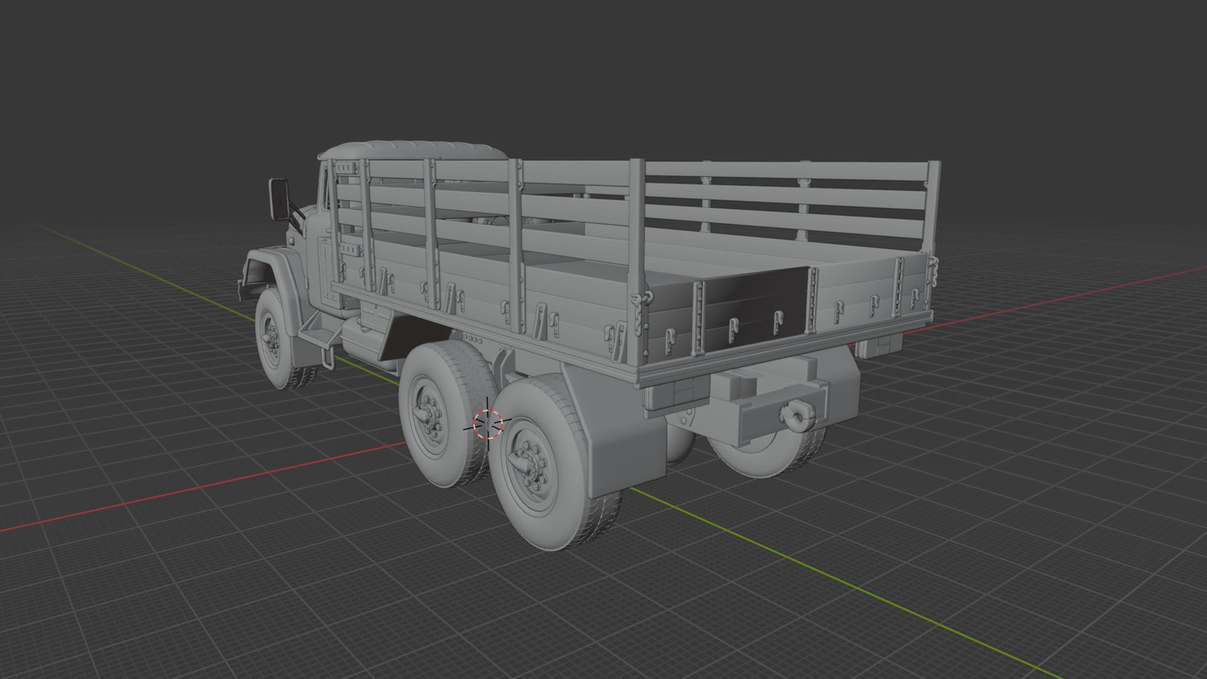Click the 3D cursor crosshair
1207x679 pixels.
point(488,424)
